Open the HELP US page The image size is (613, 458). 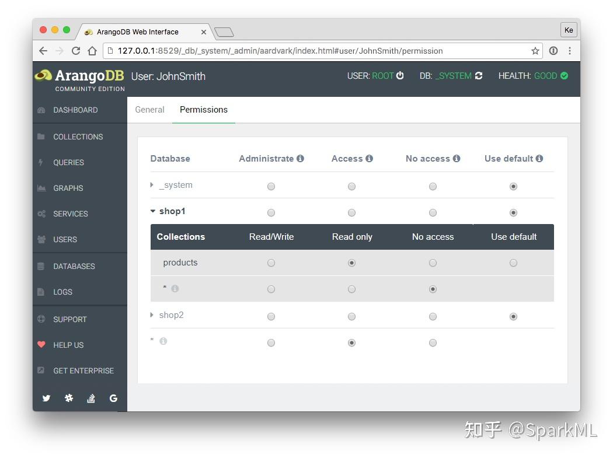(x=67, y=345)
